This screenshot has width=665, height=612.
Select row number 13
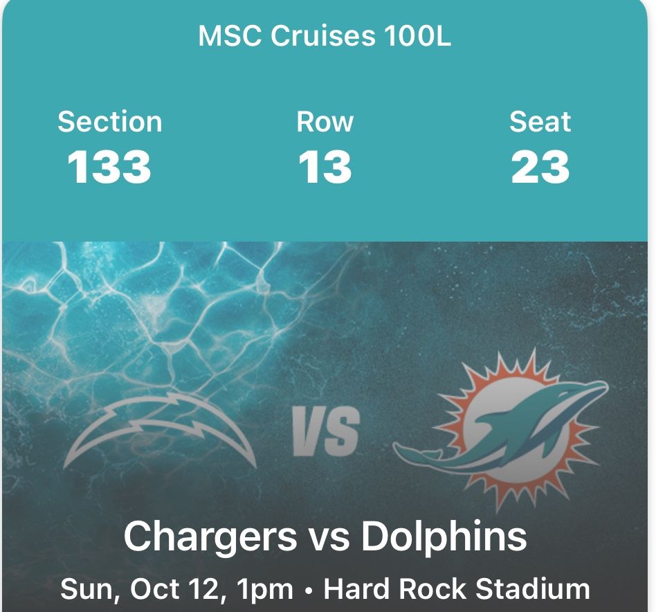click(x=325, y=168)
